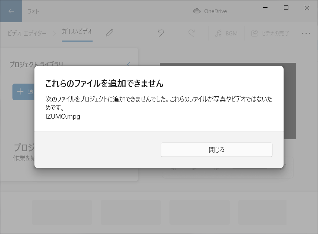The width and height of the screenshot is (318, 234).
Task: Click the dialog title これらのファイルを追加できません
Action: coord(104,83)
